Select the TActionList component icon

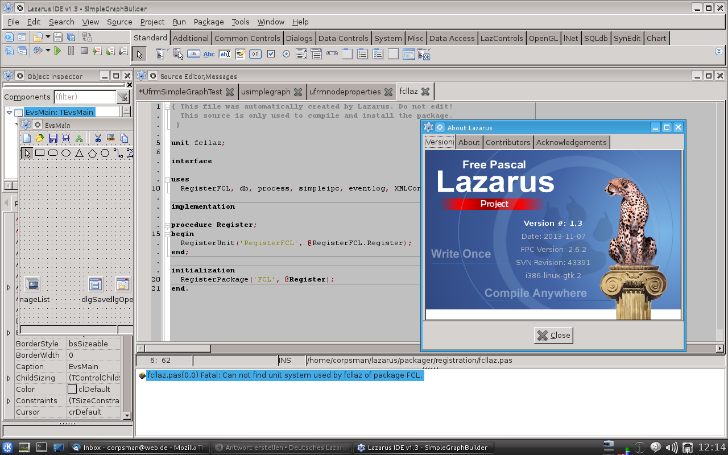tap(424, 54)
